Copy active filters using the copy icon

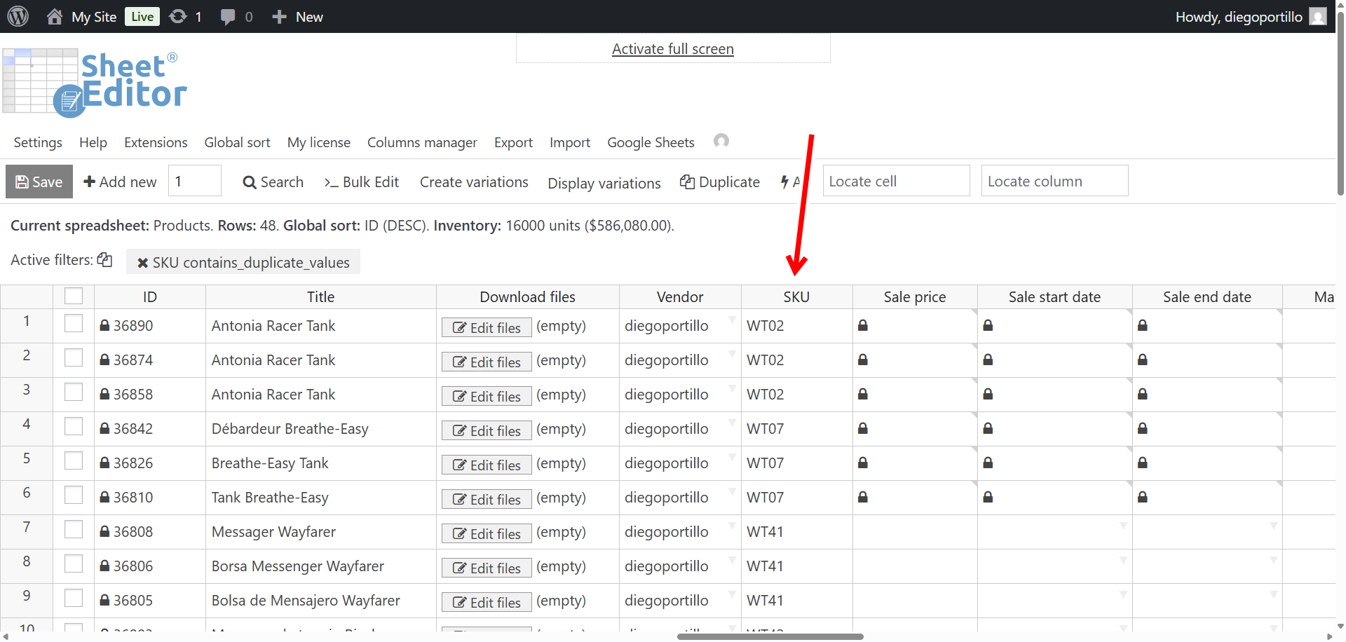pos(104,260)
